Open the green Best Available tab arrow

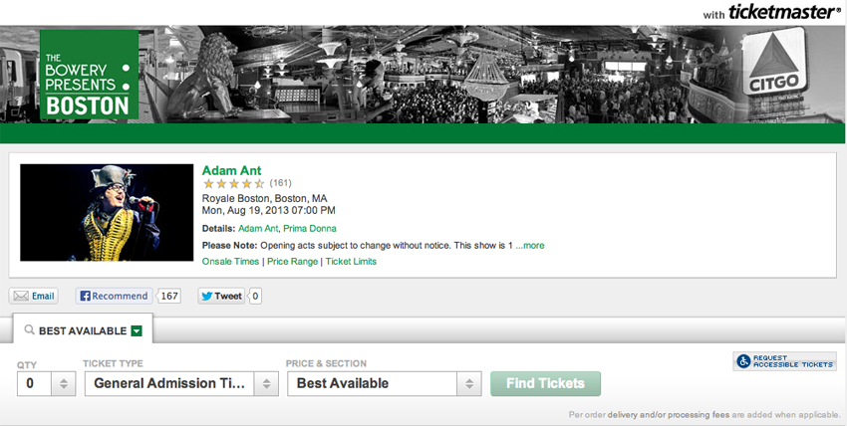(137, 331)
